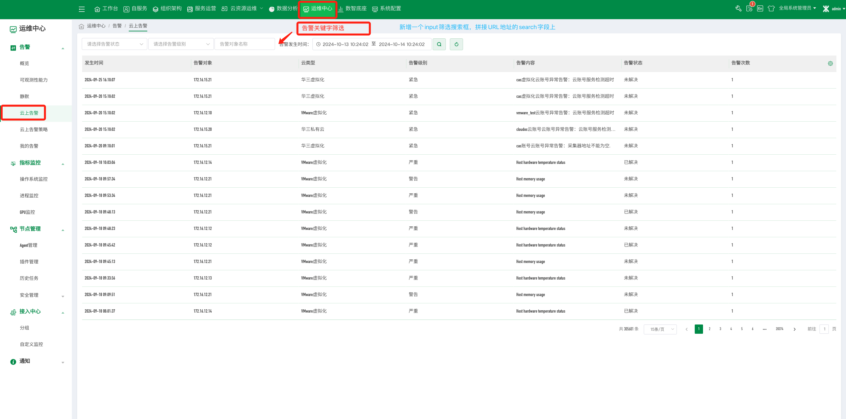Click the 发生时间 column header

pos(94,63)
